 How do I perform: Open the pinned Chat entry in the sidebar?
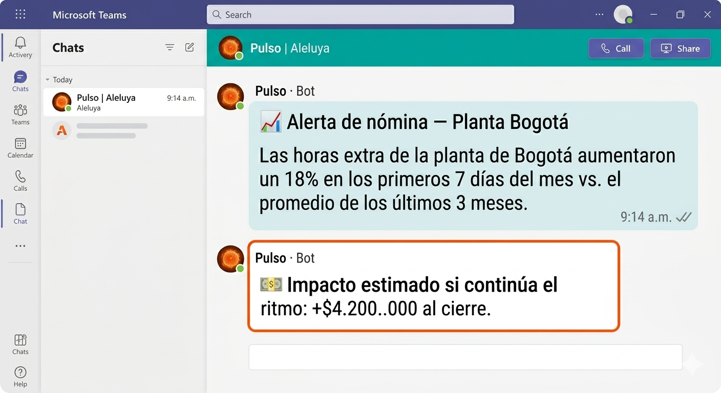(20, 213)
